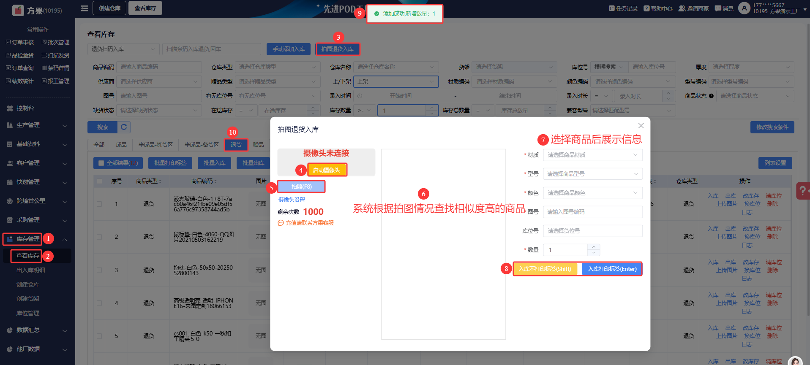Open 订单查询 quick action
The height and width of the screenshot is (365, 810).
[x=20, y=68]
